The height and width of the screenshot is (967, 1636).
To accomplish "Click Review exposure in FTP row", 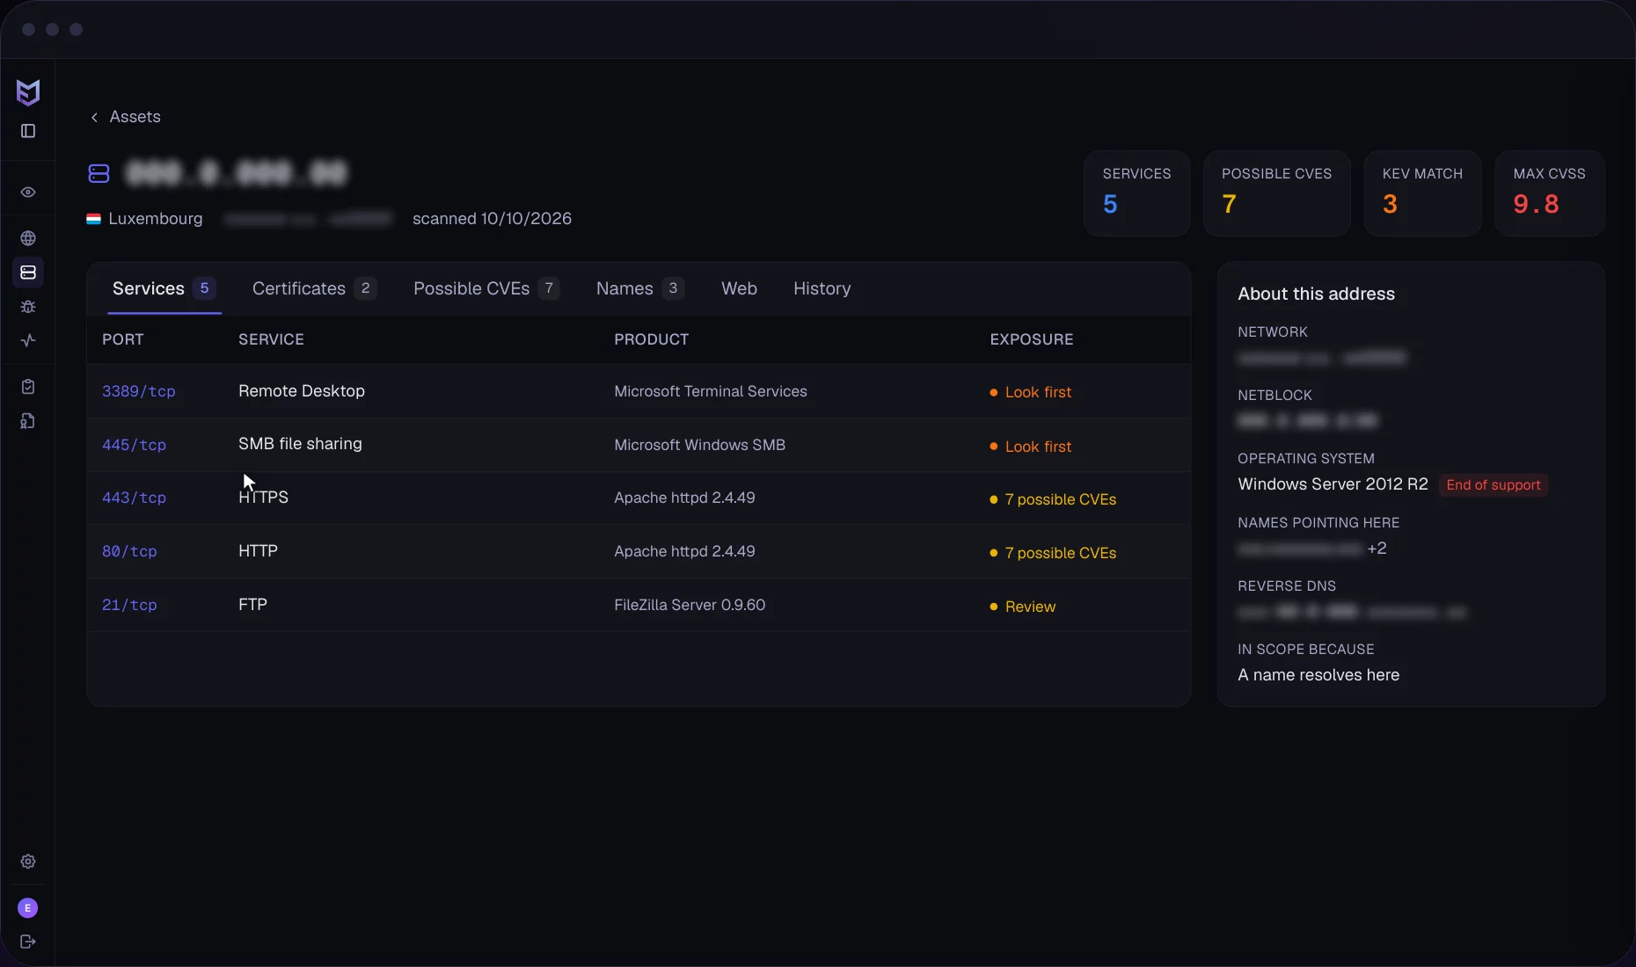I will (x=1022, y=607).
